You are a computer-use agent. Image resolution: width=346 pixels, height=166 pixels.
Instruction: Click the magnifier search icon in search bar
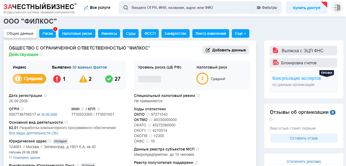[125, 7]
